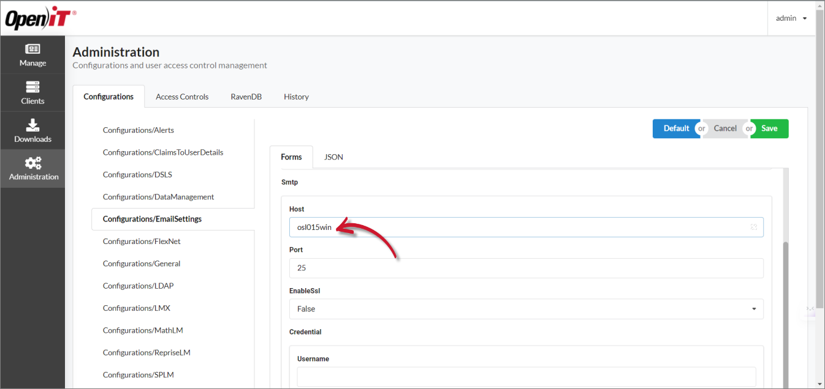Switch to the Access Controls tab

182,97
